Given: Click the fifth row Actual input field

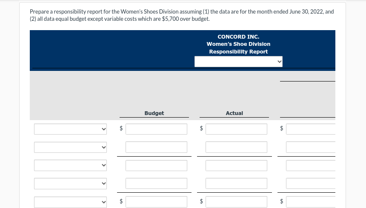Looking at the screenshot, I should [237, 202].
